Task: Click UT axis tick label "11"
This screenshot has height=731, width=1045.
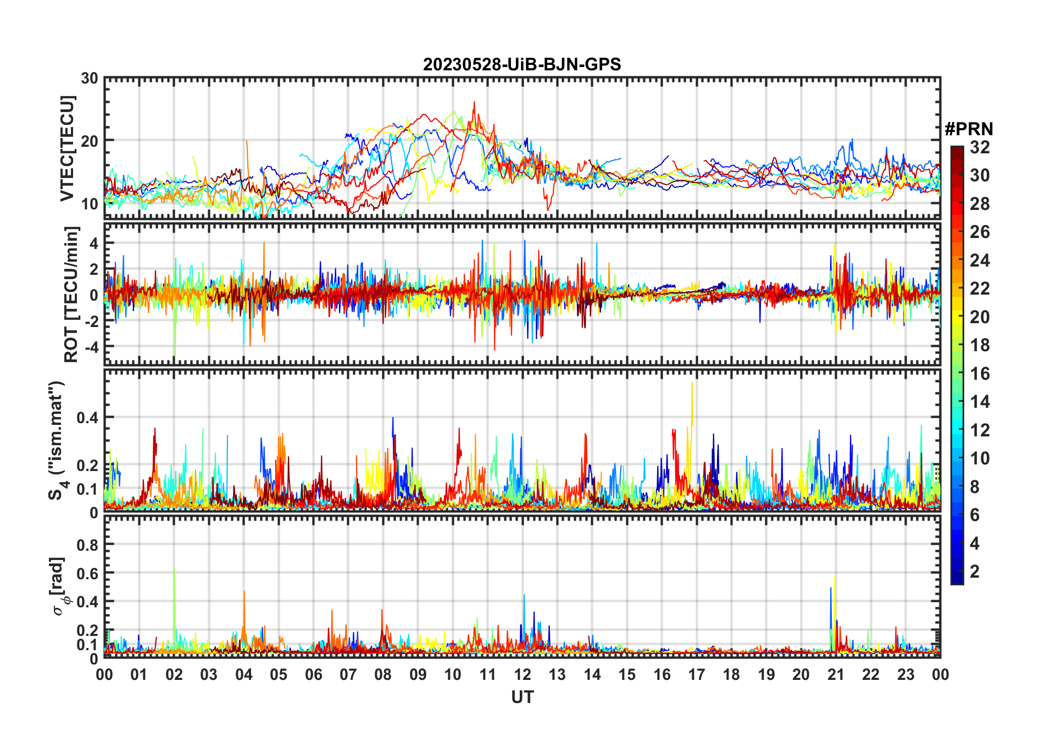Action: (x=488, y=674)
